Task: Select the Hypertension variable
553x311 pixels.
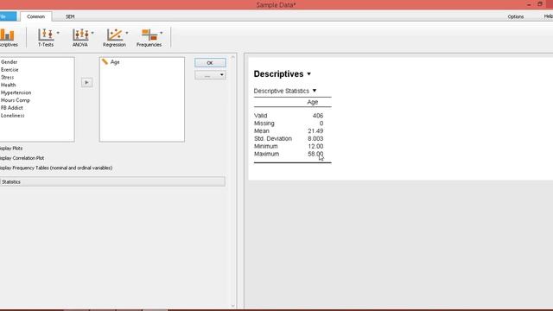Action: pos(16,92)
